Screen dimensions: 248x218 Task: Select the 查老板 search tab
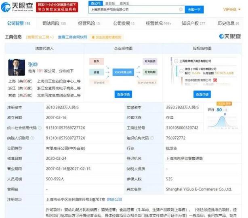tap(110, 3)
